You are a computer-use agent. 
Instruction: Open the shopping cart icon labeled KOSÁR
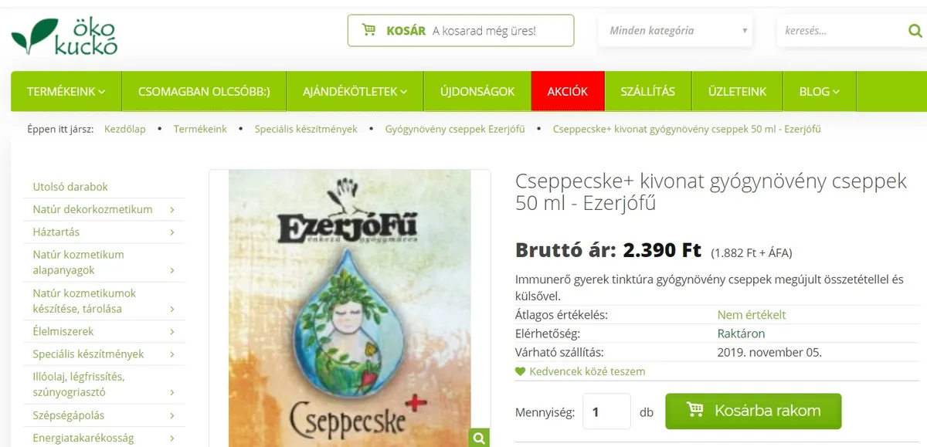pos(369,31)
